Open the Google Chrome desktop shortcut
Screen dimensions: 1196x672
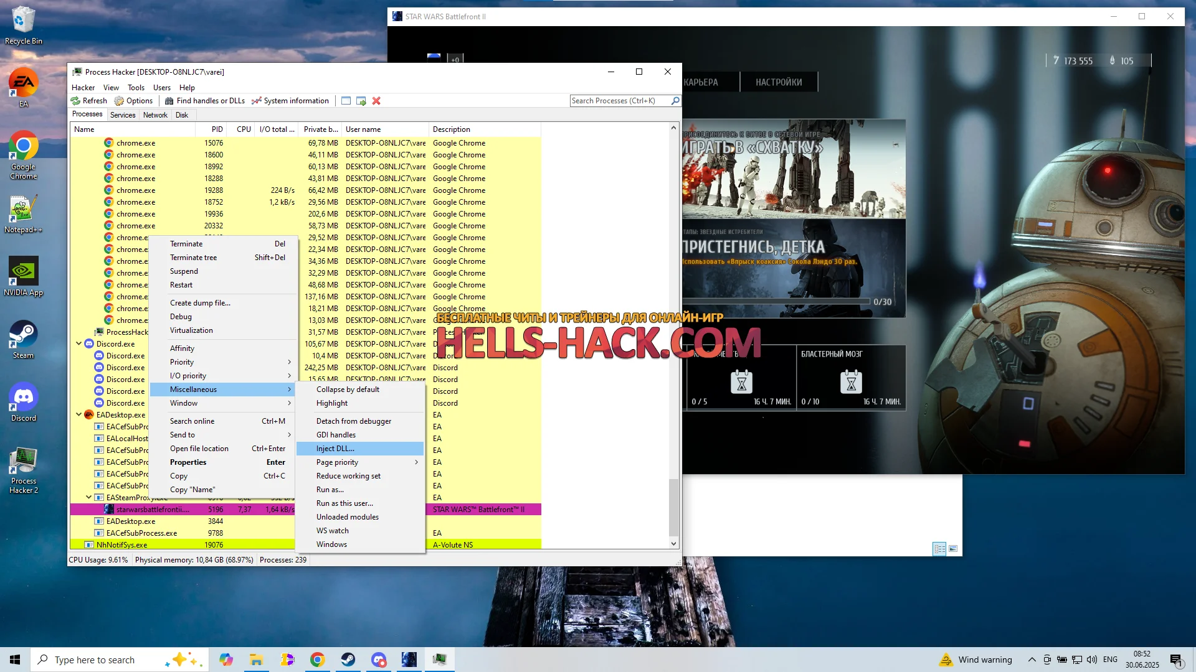(x=24, y=156)
